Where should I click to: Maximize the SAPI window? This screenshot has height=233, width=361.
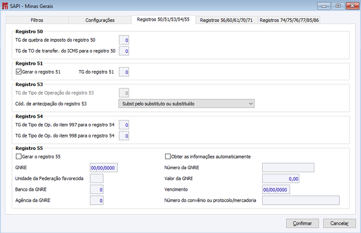[338, 6]
